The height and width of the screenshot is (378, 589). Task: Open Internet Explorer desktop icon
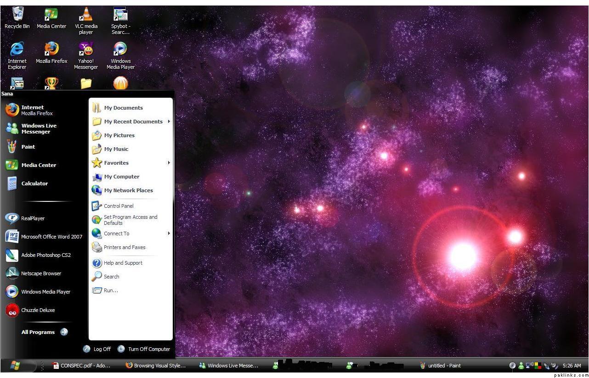pyautogui.click(x=17, y=50)
